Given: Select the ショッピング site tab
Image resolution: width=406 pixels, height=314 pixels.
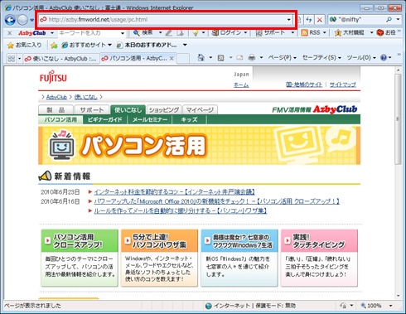Looking at the screenshot, I should [x=164, y=109].
